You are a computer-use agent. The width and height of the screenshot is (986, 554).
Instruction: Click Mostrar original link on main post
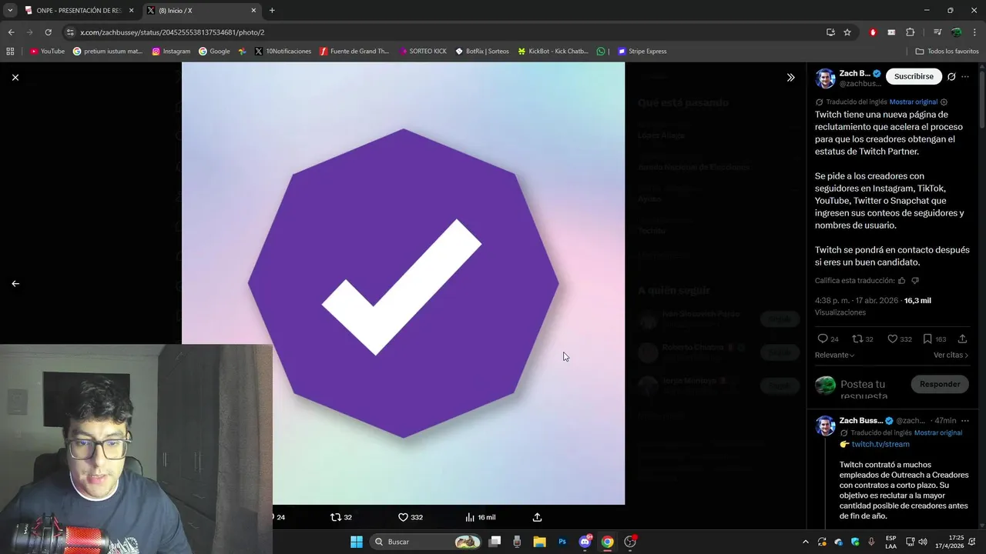coord(914,102)
